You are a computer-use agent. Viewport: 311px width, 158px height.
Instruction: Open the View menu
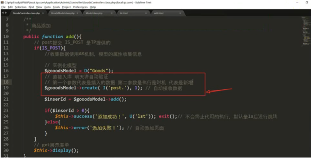[39, 7]
